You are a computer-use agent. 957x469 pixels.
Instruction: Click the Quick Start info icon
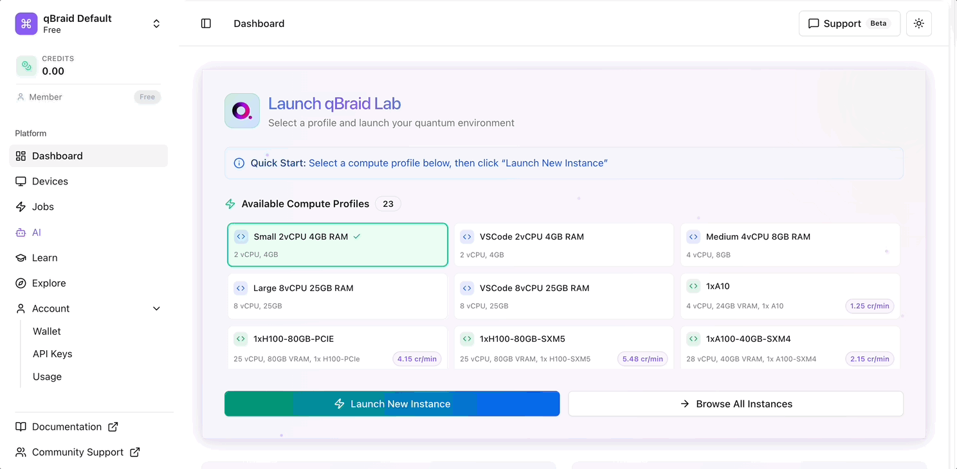click(239, 163)
